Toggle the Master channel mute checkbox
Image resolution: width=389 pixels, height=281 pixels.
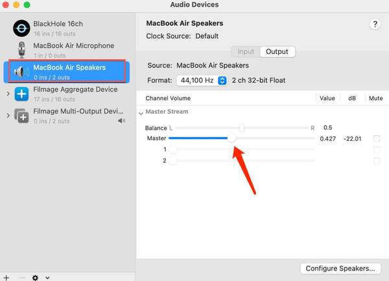point(377,139)
